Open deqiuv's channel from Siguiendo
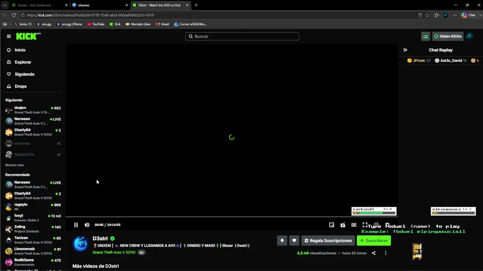This screenshot has width=483, height=271. point(33,110)
